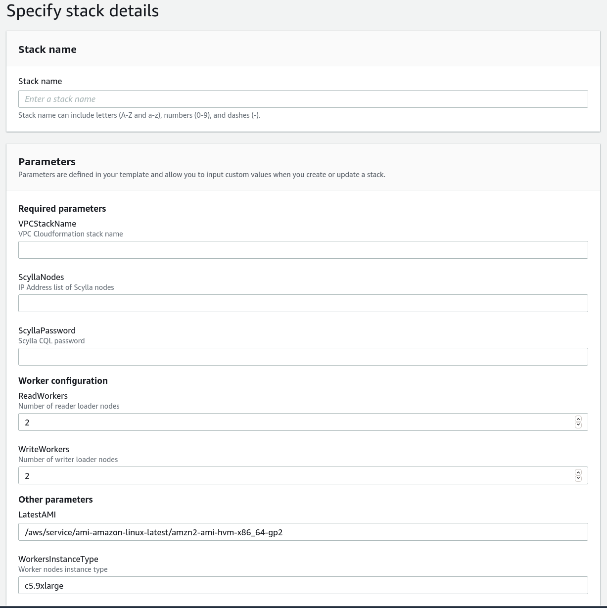
Task: Click the ScyllaNodes field label
Action: coord(41,277)
